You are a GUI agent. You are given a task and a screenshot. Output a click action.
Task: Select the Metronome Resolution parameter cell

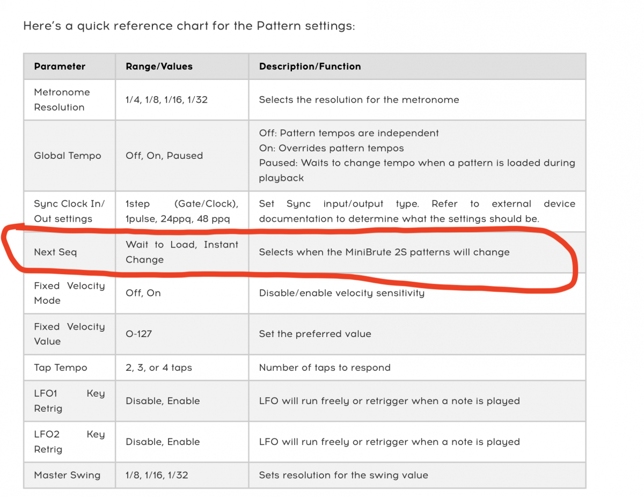pyautogui.click(x=69, y=100)
